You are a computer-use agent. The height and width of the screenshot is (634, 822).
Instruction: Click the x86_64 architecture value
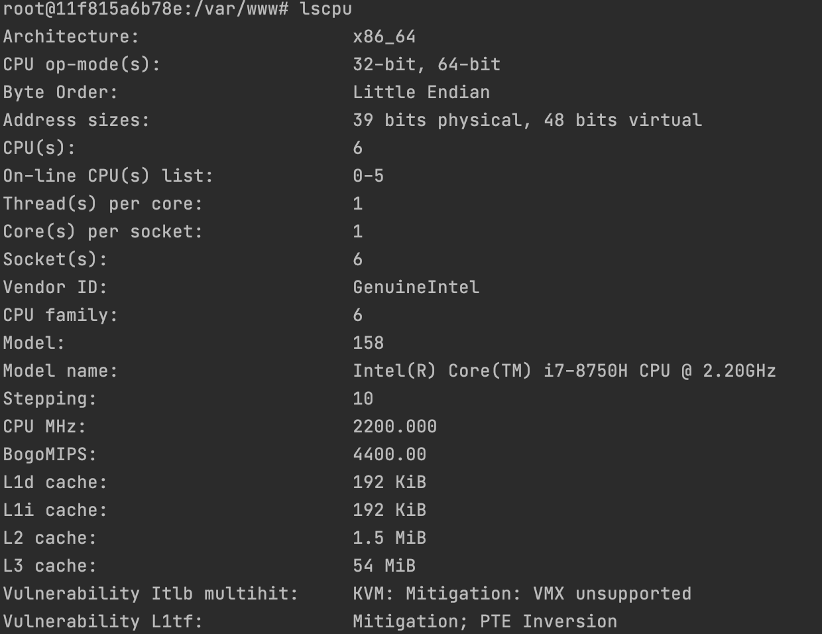384,37
